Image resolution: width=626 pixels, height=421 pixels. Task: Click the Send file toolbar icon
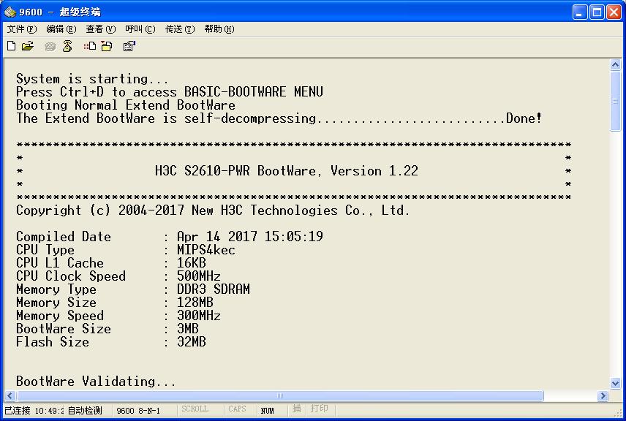(x=90, y=46)
